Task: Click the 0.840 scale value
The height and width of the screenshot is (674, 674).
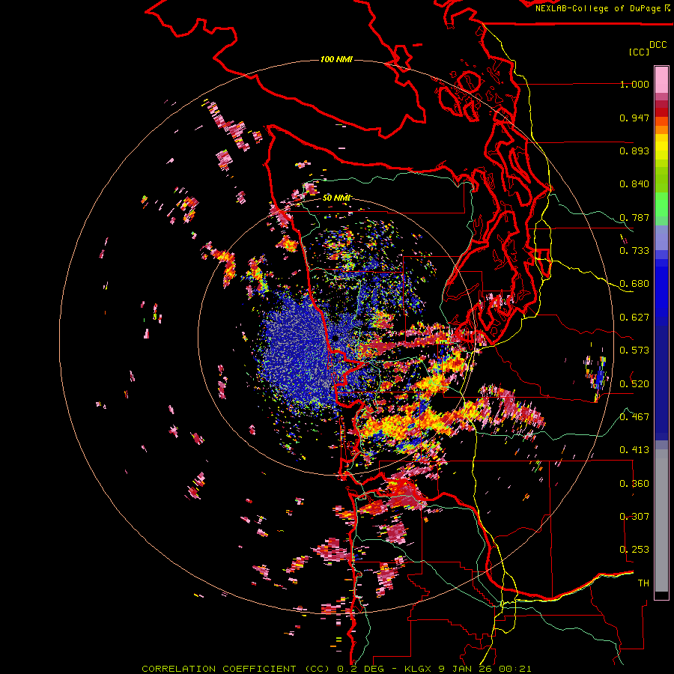Action: (634, 184)
